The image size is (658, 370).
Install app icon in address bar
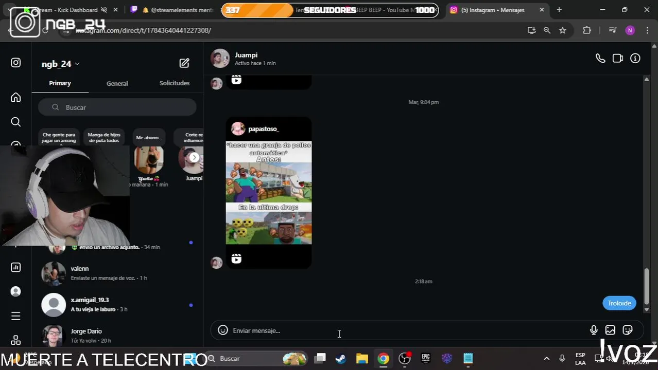coord(532,30)
